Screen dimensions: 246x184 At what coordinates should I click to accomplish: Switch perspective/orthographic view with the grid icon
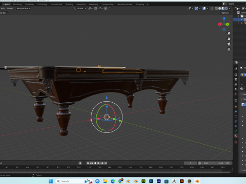click(x=229, y=49)
